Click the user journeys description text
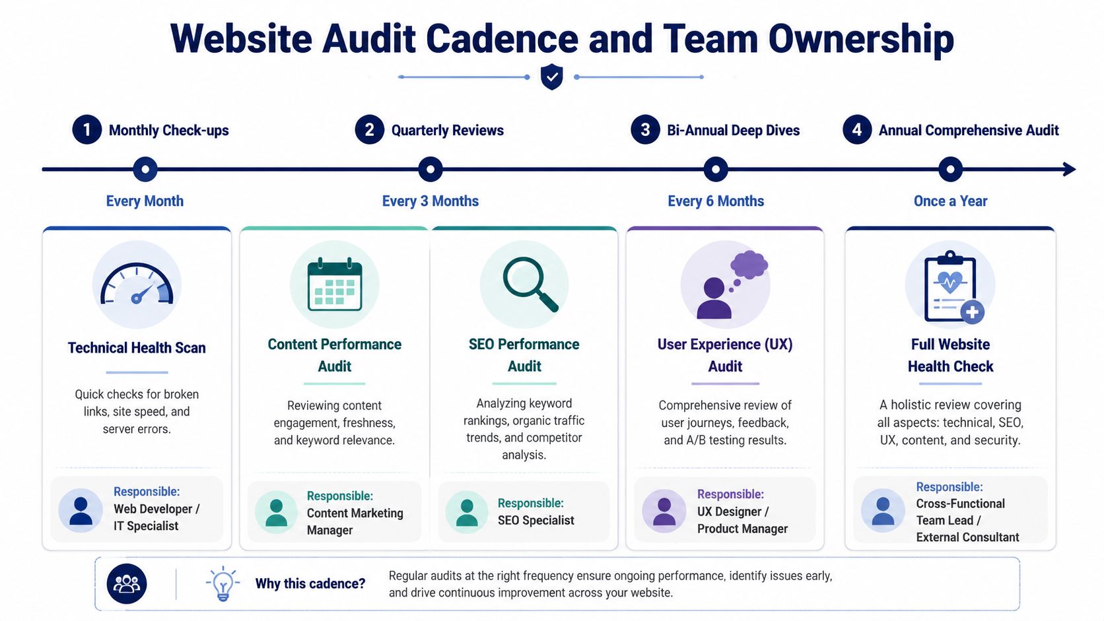This screenshot has height=621, width=1104. 725,422
